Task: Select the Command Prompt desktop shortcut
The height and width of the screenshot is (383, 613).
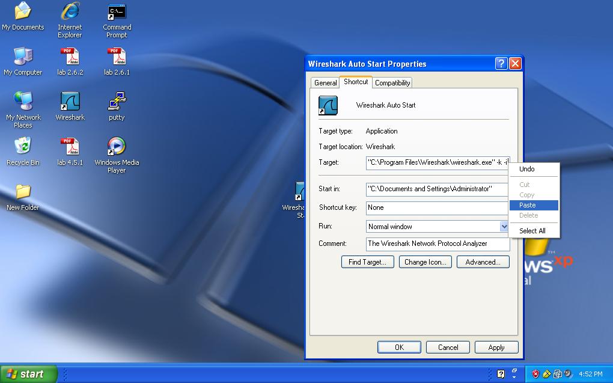Action: [x=117, y=20]
